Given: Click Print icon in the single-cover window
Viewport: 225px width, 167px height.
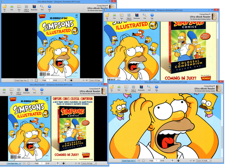Looking at the screenshot, I should pos(12,8).
